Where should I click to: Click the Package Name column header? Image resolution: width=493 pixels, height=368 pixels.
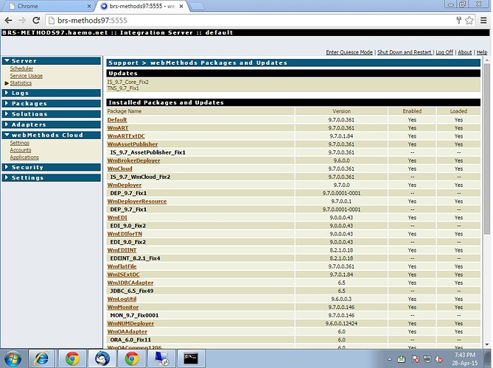coord(125,111)
